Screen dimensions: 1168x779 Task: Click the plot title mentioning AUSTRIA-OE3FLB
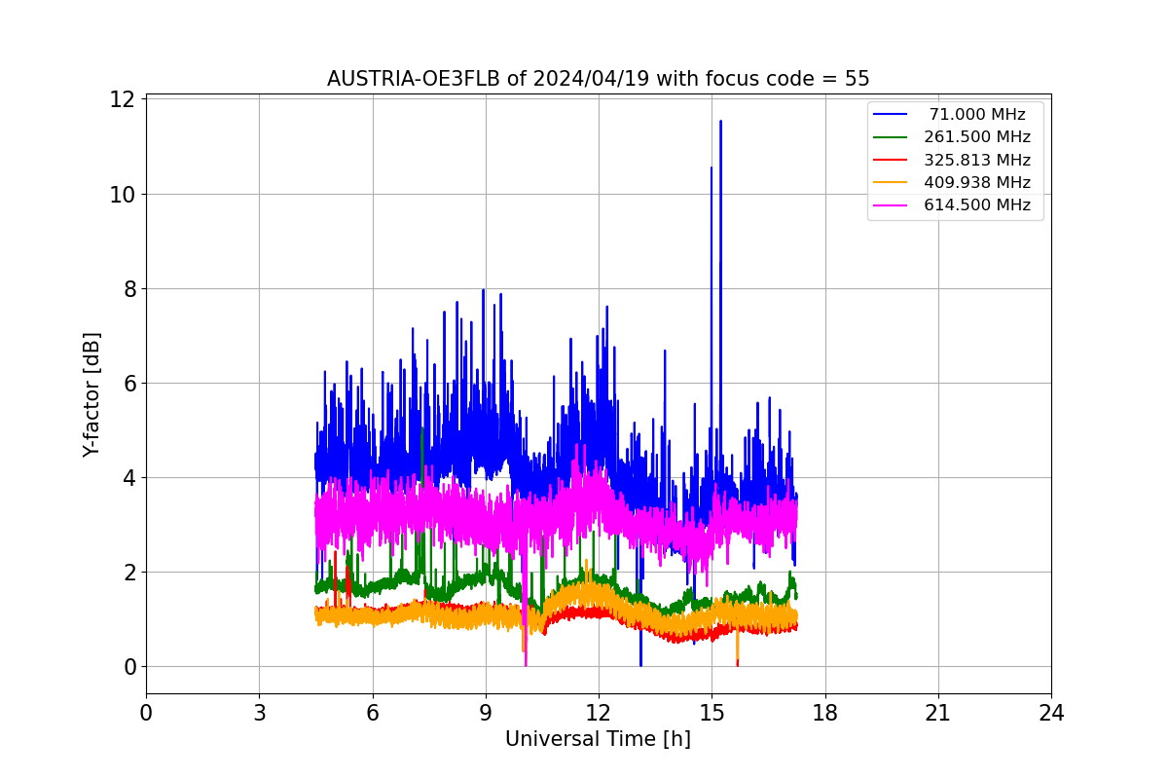(598, 79)
